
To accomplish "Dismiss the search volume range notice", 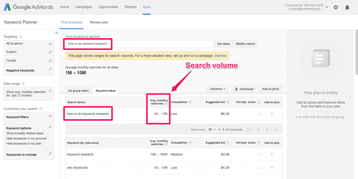I will 220,55.
